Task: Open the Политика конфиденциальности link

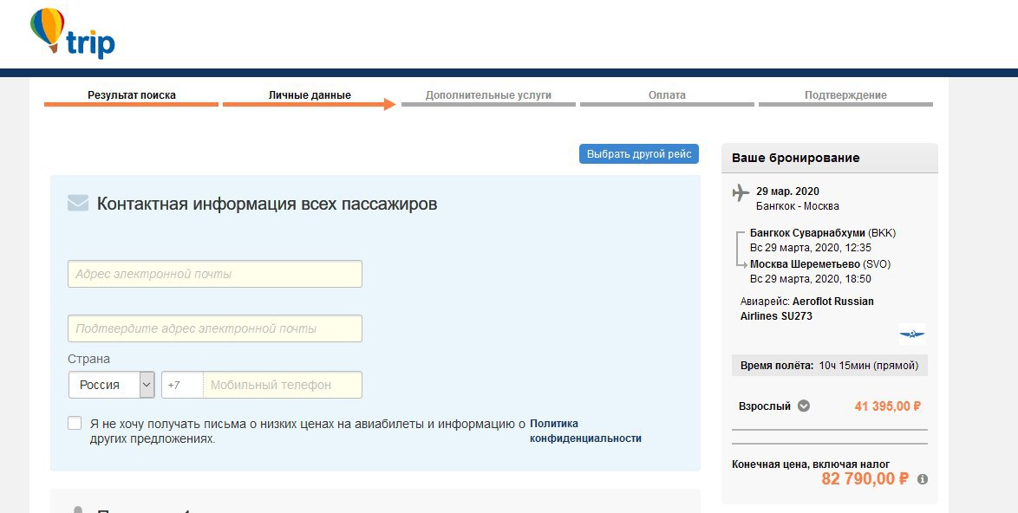Action: point(585,431)
